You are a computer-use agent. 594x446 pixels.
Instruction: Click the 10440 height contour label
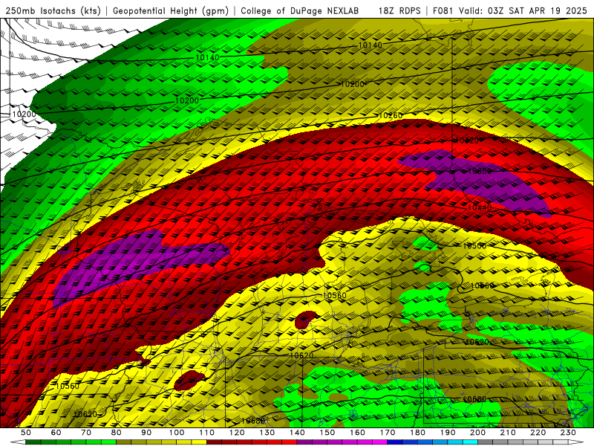pyautogui.click(x=479, y=207)
